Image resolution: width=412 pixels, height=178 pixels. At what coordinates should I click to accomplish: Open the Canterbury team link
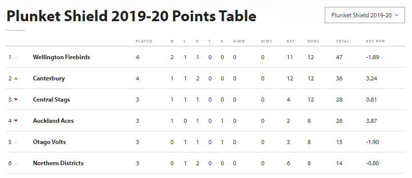49,78
